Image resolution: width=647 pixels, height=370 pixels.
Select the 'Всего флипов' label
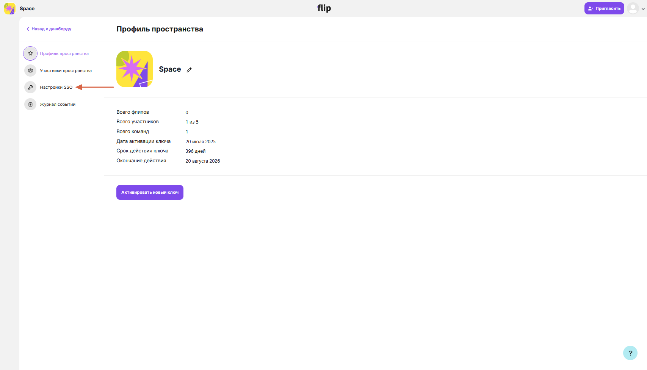tap(133, 112)
